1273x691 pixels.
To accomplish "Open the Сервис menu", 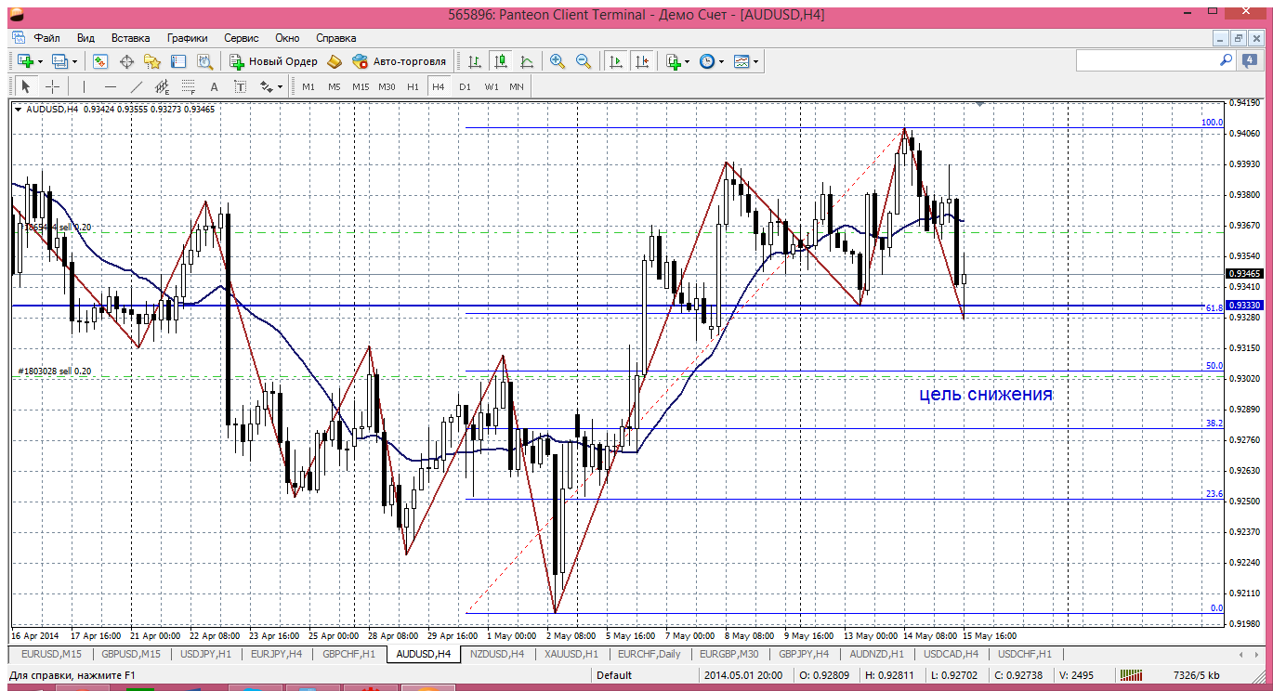I will (x=241, y=38).
